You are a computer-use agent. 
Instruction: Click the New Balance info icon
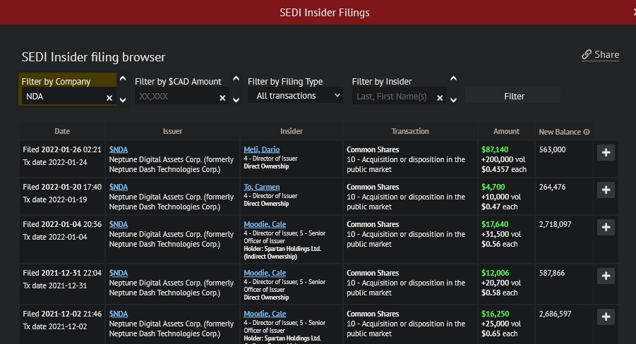587,132
